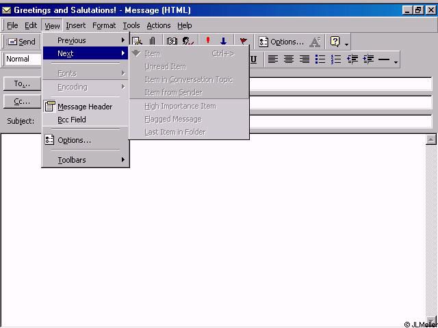Click the To... recipients button

click(22, 83)
